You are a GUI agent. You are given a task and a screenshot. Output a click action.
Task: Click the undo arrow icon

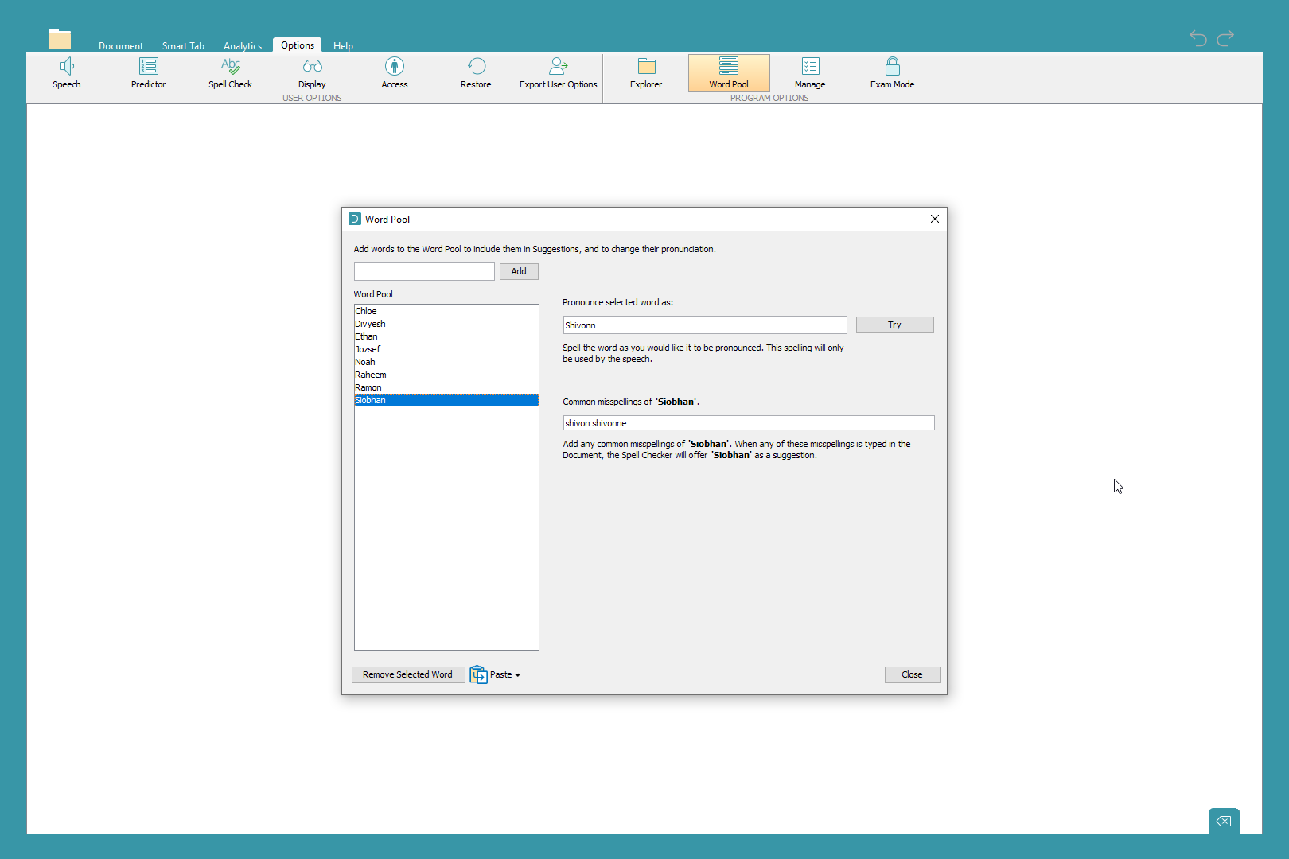point(1197,37)
